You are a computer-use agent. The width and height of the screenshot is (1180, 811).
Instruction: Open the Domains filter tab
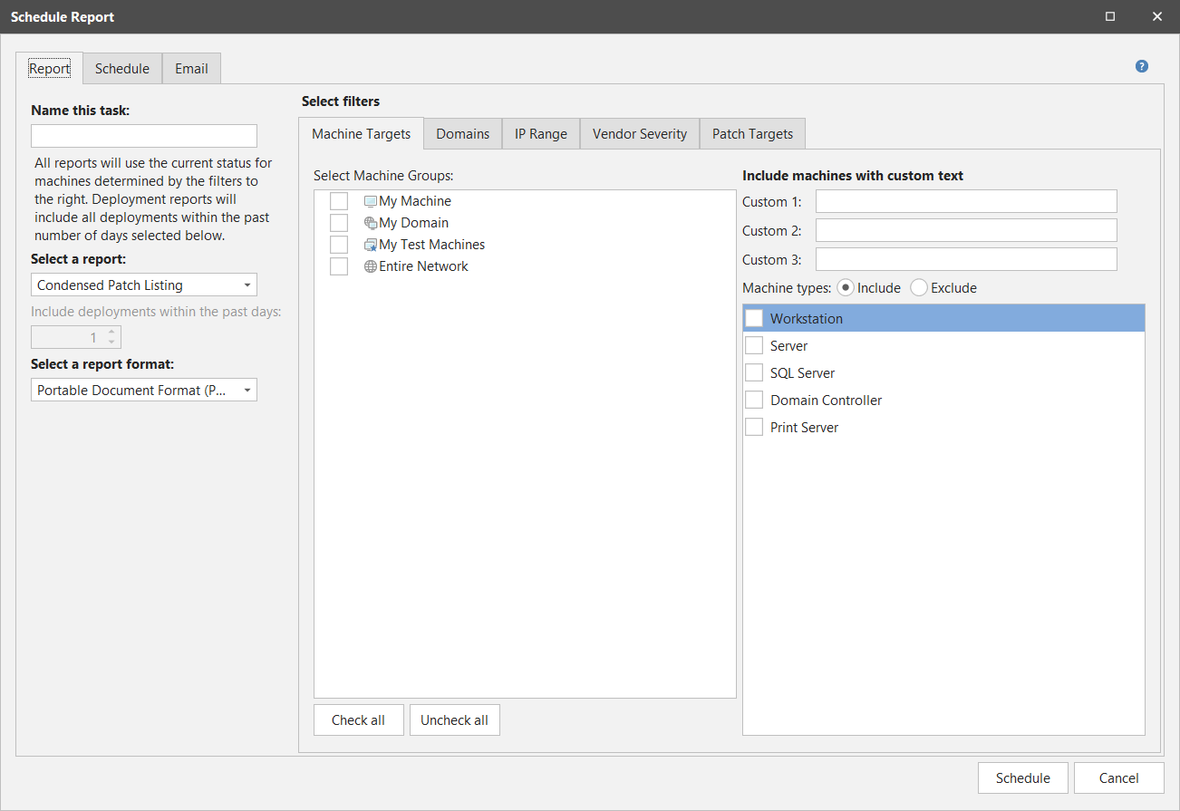tap(463, 133)
